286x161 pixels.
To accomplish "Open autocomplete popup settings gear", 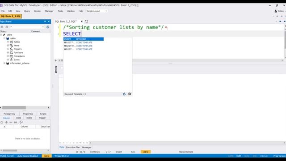I will click(130, 94).
